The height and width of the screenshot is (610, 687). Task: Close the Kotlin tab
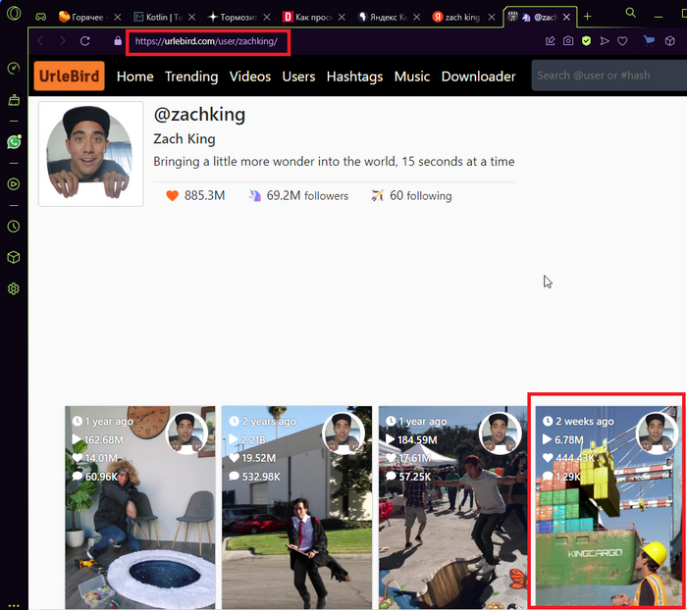[x=192, y=17]
